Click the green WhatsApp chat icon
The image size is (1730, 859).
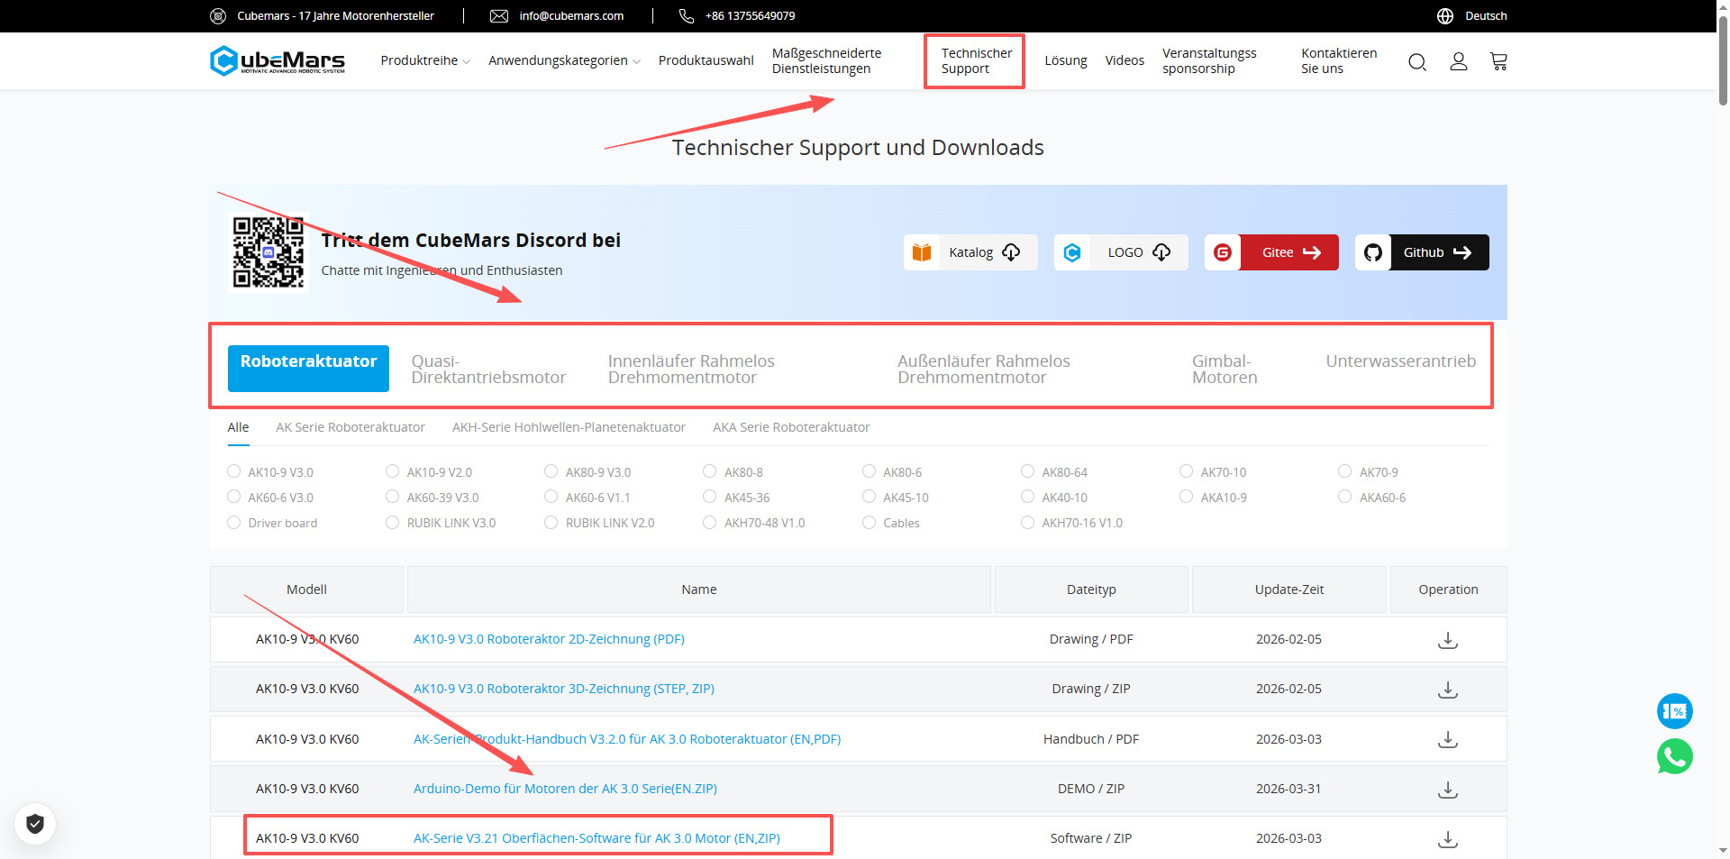click(1674, 756)
